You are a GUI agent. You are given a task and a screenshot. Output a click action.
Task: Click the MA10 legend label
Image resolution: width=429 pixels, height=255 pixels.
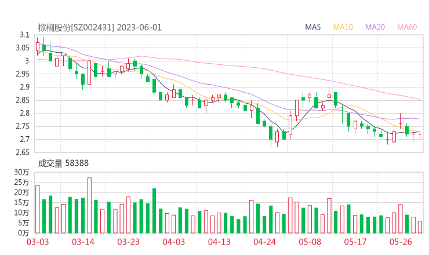(x=343, y=27)
